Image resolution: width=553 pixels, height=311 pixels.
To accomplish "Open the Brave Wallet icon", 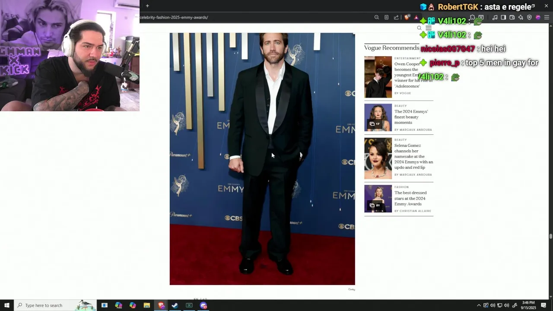I will pos(512,17).
